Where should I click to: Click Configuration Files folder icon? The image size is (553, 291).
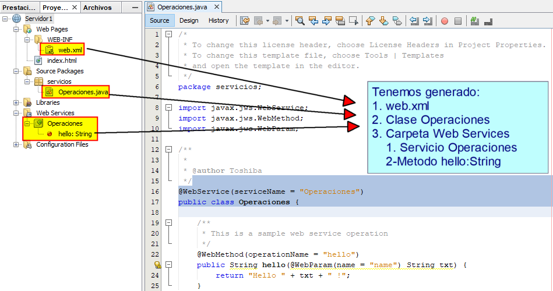(27, 144)
